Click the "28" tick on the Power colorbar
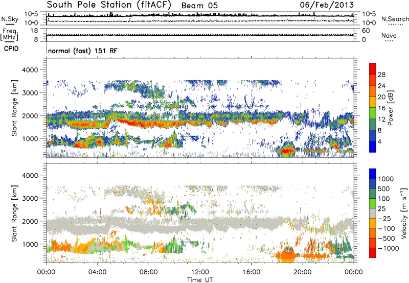The image size is (409, 283). pos(381,75)
